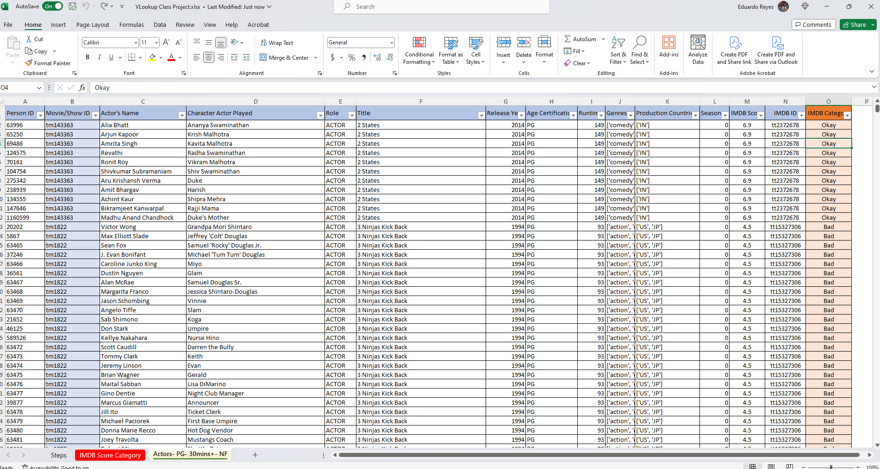880x469 pixels.
Task: Open Sort & Filter menu
Action: tap(618, 50)
